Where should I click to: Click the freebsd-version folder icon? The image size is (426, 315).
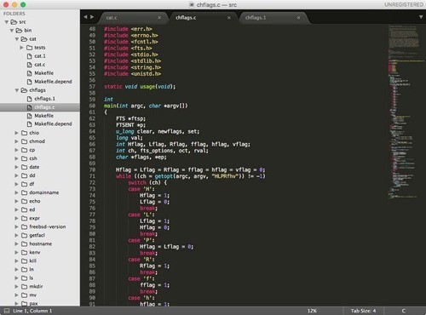tap(25, 226)
